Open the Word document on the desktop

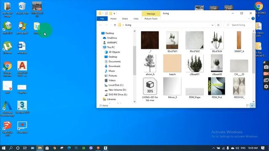tap(22, 47)
